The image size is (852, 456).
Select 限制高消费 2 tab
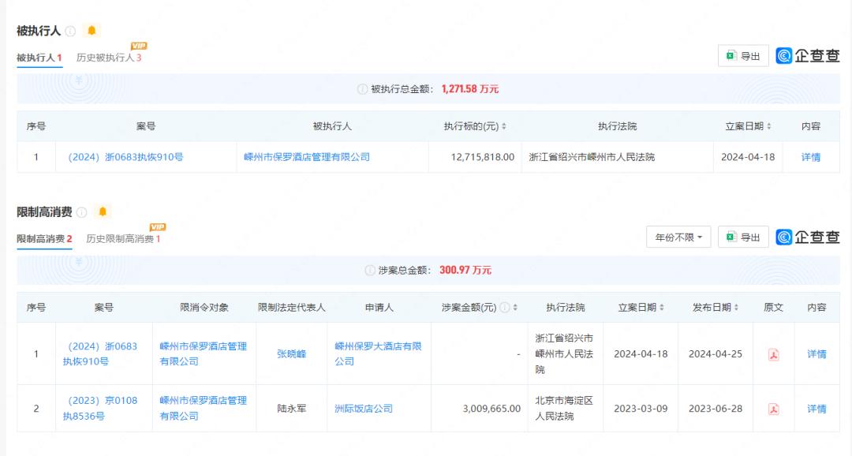click(x=44, y=238)
